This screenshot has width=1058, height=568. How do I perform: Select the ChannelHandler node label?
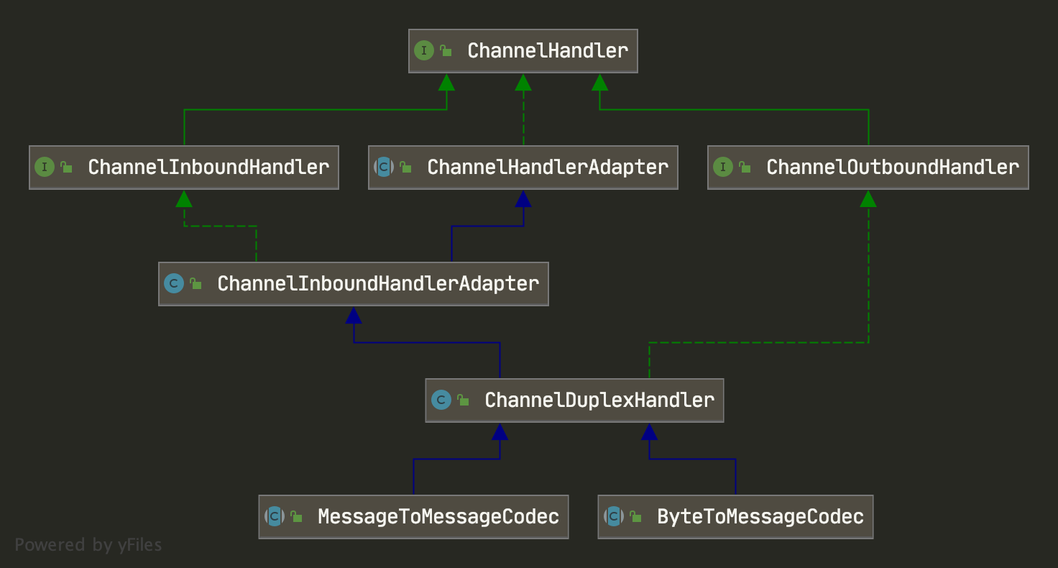point(548,51)
